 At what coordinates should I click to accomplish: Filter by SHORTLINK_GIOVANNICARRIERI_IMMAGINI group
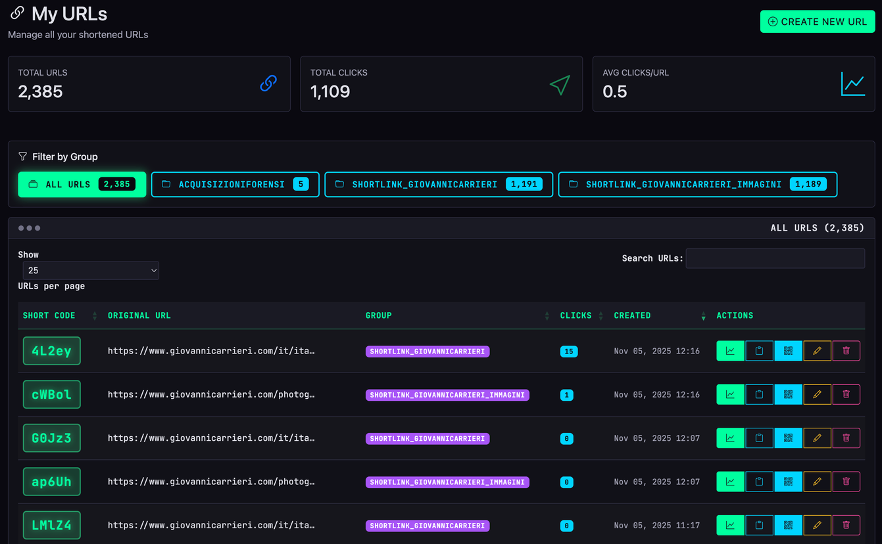click(698, 185)
